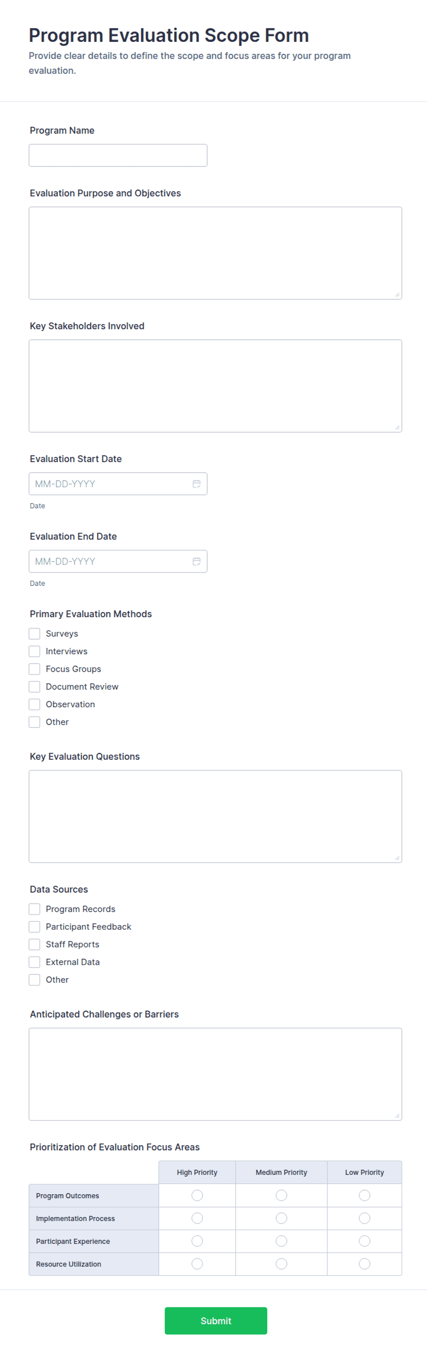Open calendar icon for Evaluation Start Date
This screenshot has width=427, height=1357.
click(x=196, y=484)
